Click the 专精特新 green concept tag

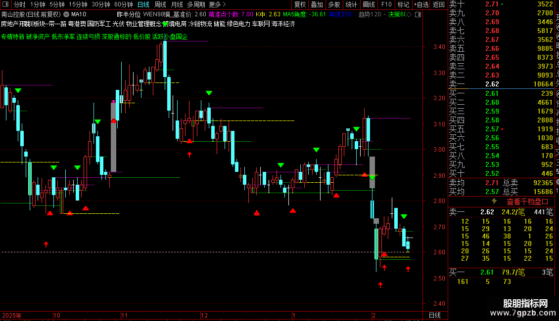[12, 37]
